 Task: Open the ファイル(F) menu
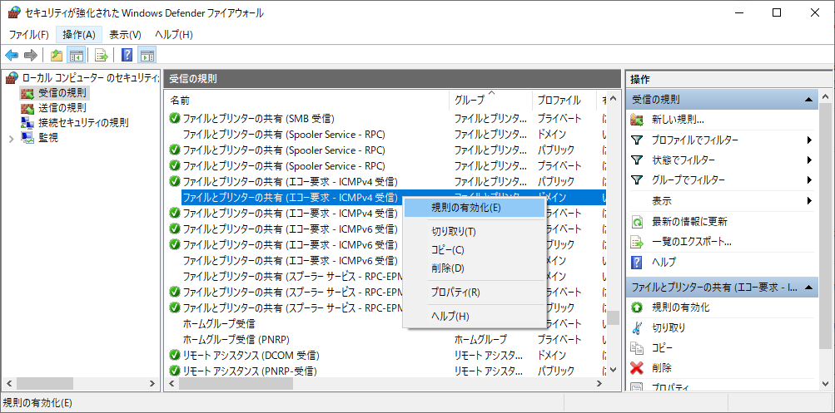coord(29,35)
